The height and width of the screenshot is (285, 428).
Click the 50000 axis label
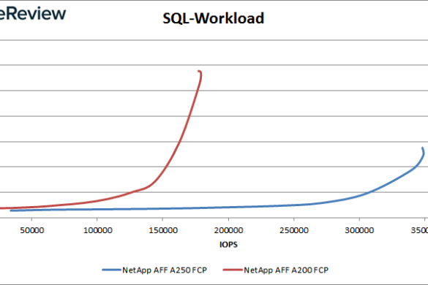pos(32,230)
